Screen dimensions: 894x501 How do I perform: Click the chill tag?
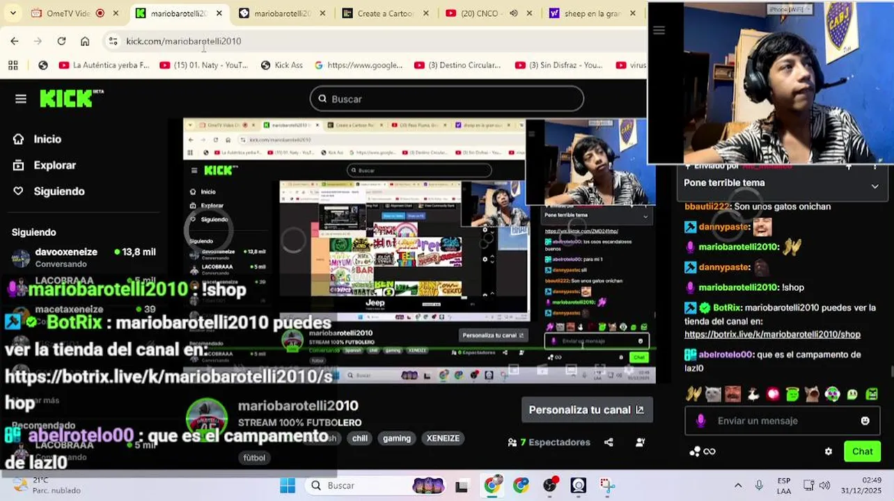coord(359,438)
